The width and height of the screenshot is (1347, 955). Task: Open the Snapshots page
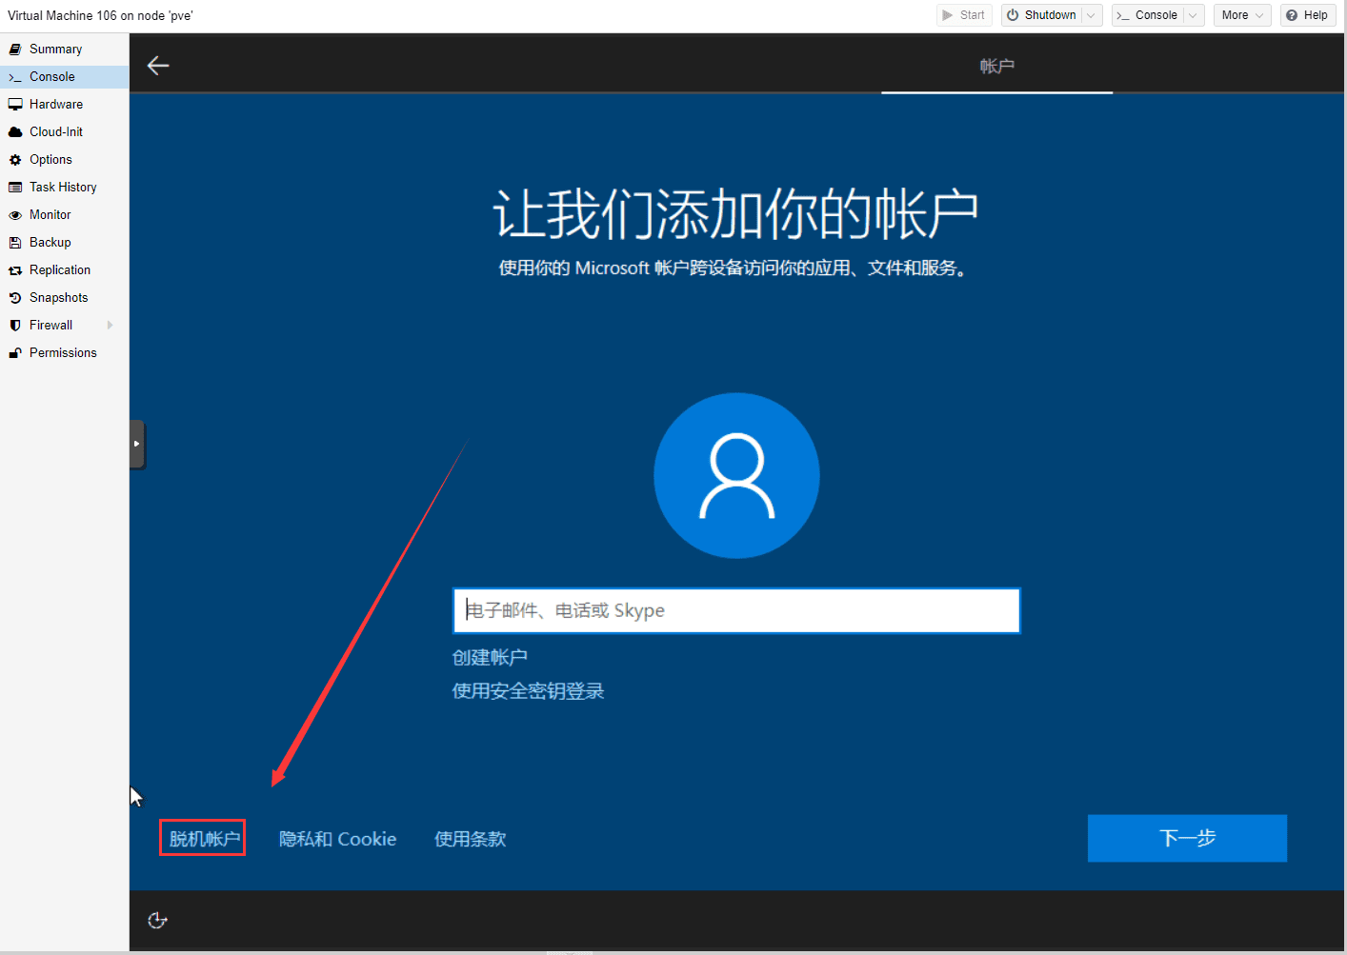pyautogui.click(x=58, y=298)
